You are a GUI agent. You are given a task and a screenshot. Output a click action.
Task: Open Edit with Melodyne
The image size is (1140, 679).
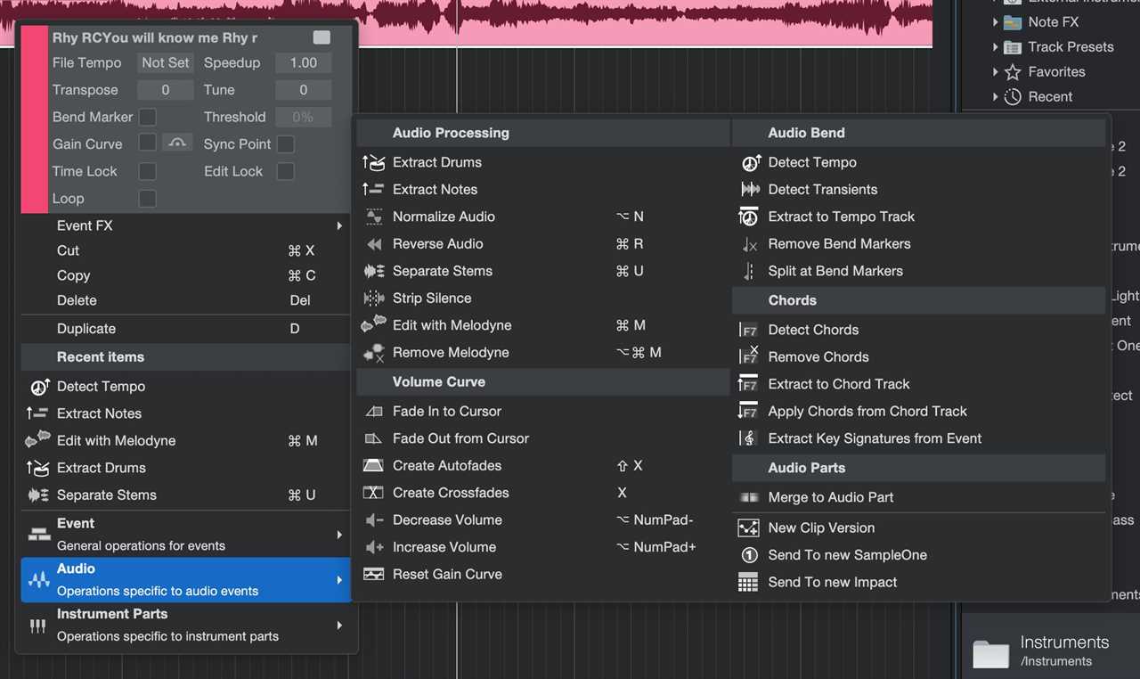[452, 325]
